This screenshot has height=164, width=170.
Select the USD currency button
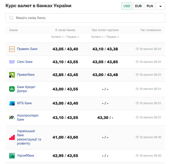(127, 6)
